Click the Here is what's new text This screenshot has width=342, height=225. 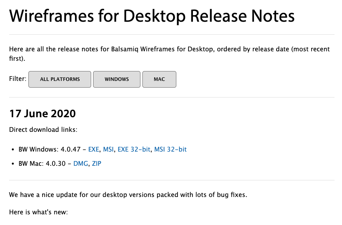tap(39, 212)
